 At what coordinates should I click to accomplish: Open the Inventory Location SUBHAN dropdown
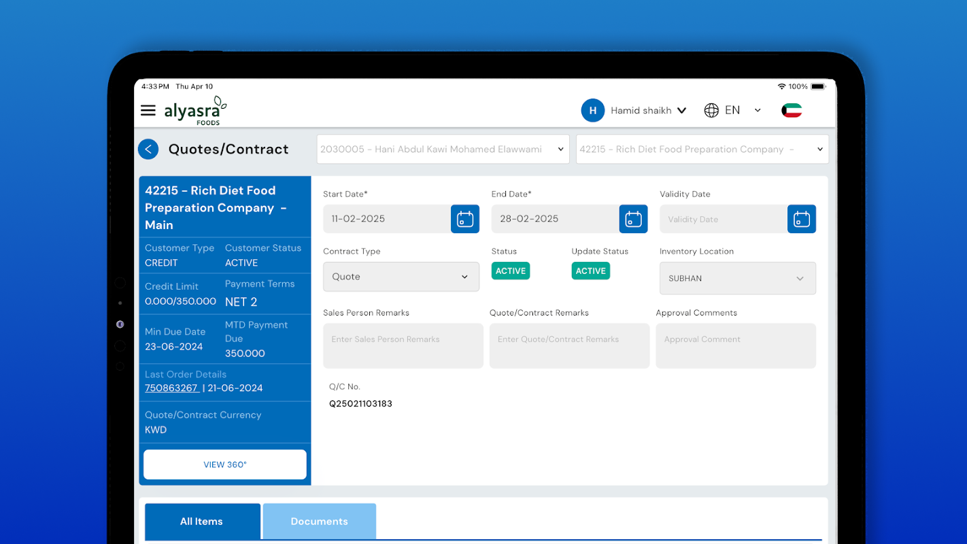(738, 278)
